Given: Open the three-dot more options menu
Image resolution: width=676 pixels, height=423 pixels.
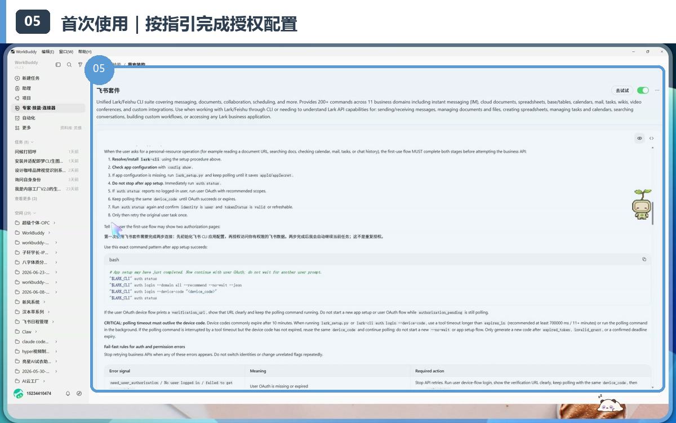Looking at the screenshot, I should point(657,90).
